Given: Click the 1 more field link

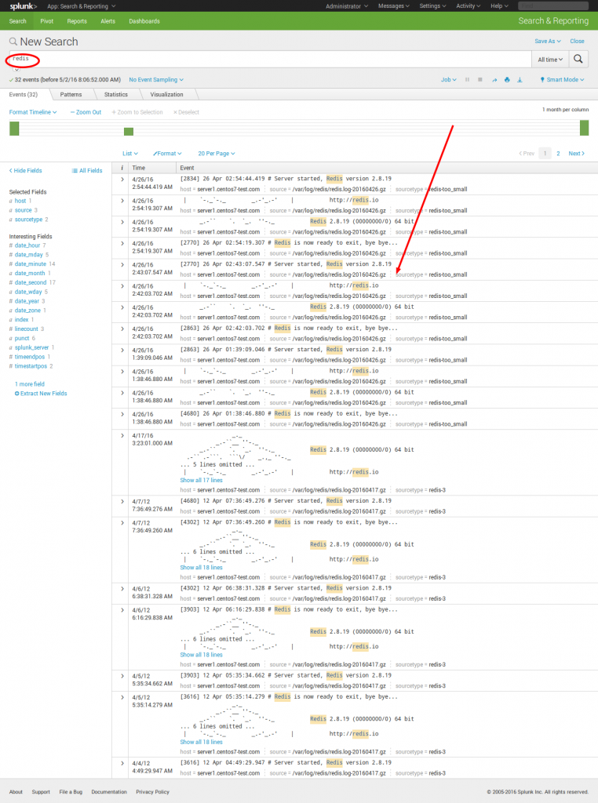Looking at the screenshot, I should [x=30, y=384].
